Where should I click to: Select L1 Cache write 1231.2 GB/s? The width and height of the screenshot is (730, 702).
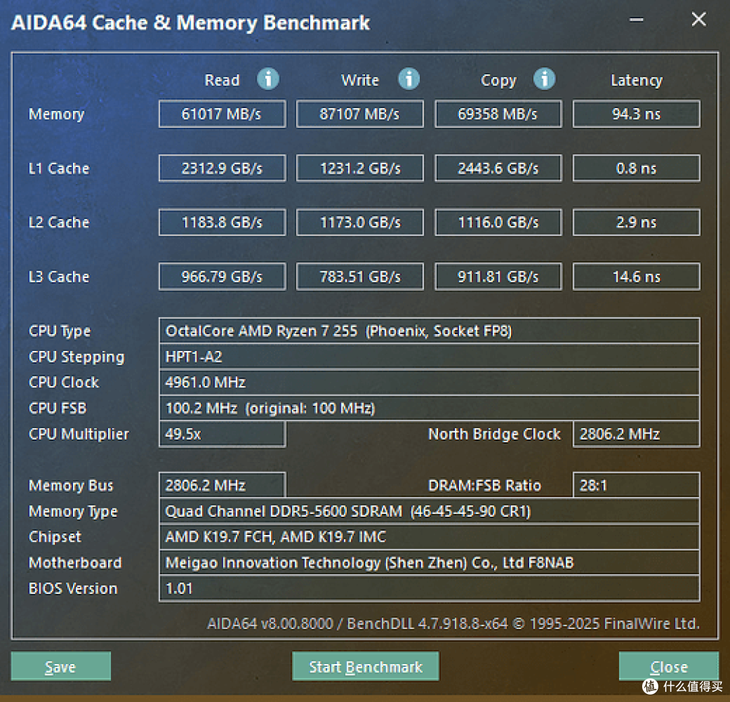[x=360, y=168]
